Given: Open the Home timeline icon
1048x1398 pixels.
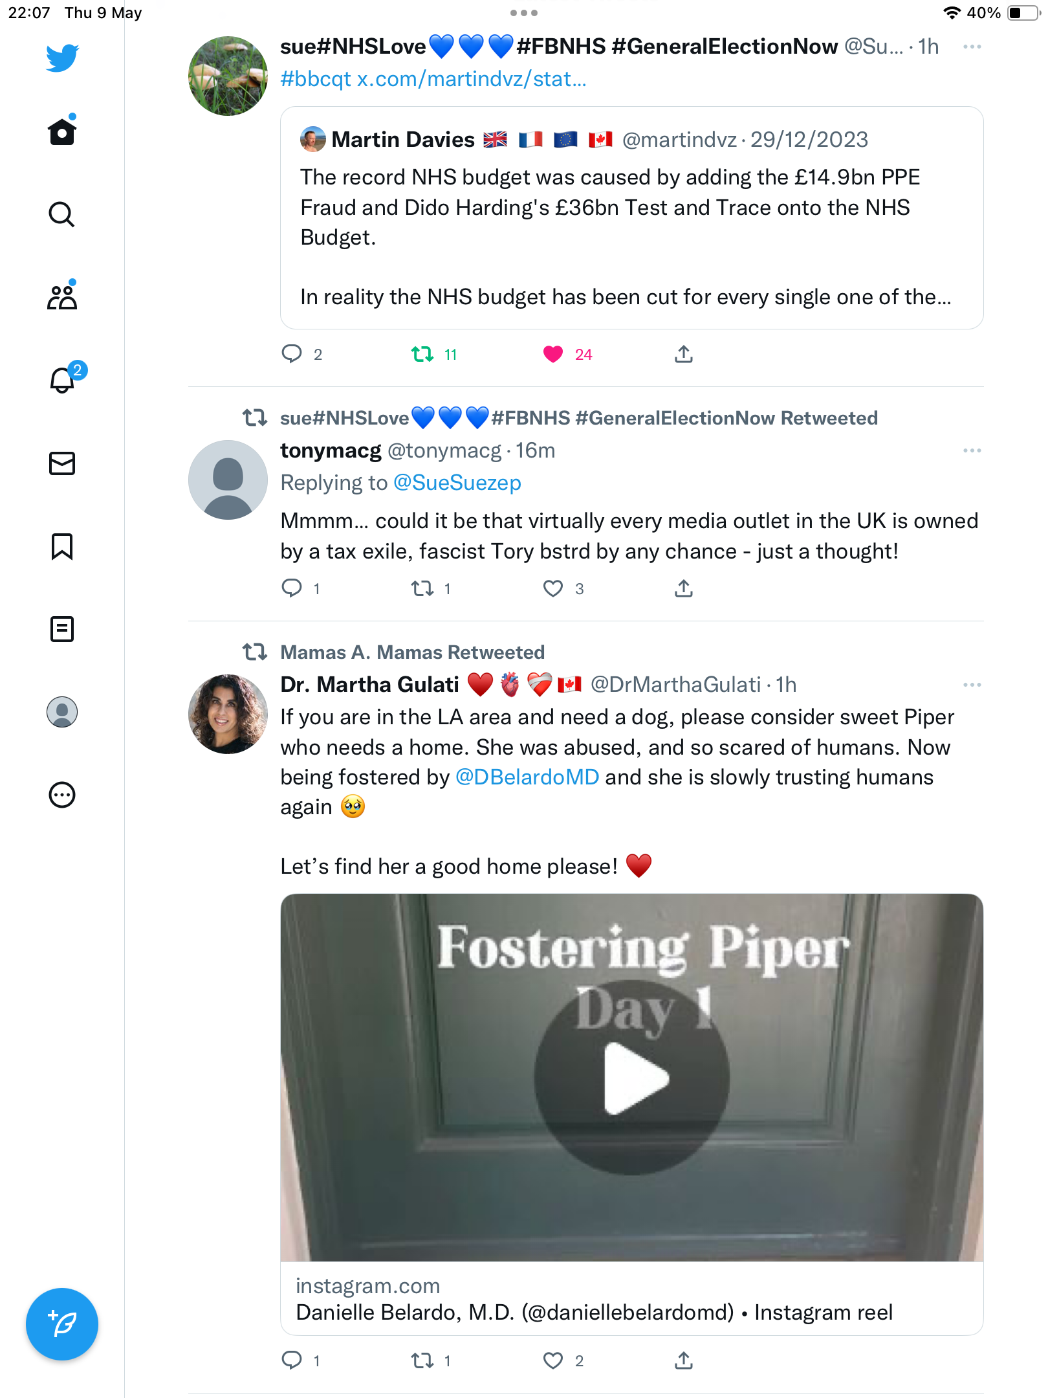Looking at the screenshot, I should click(x=62, y=131).
